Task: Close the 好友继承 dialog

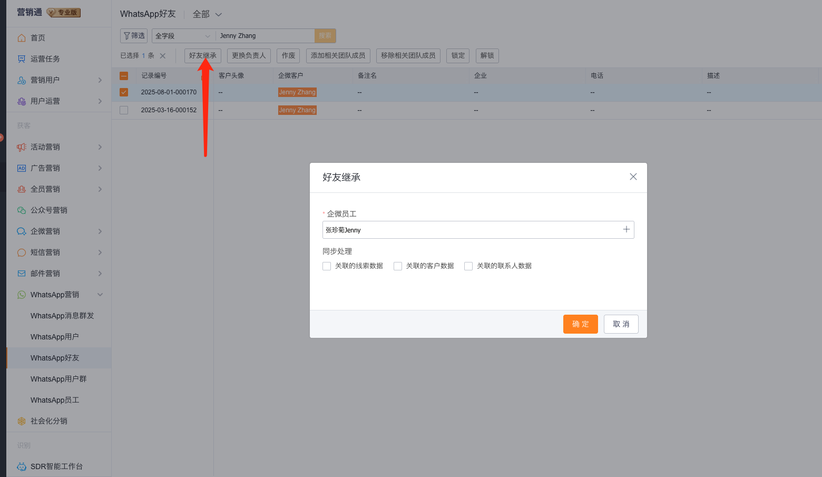Action: click(x=633, y=177)
